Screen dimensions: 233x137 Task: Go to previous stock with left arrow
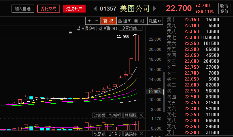[x=95, y=9]
